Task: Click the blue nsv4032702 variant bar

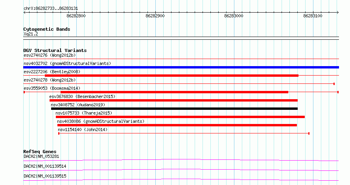Action: coord(181,67)
